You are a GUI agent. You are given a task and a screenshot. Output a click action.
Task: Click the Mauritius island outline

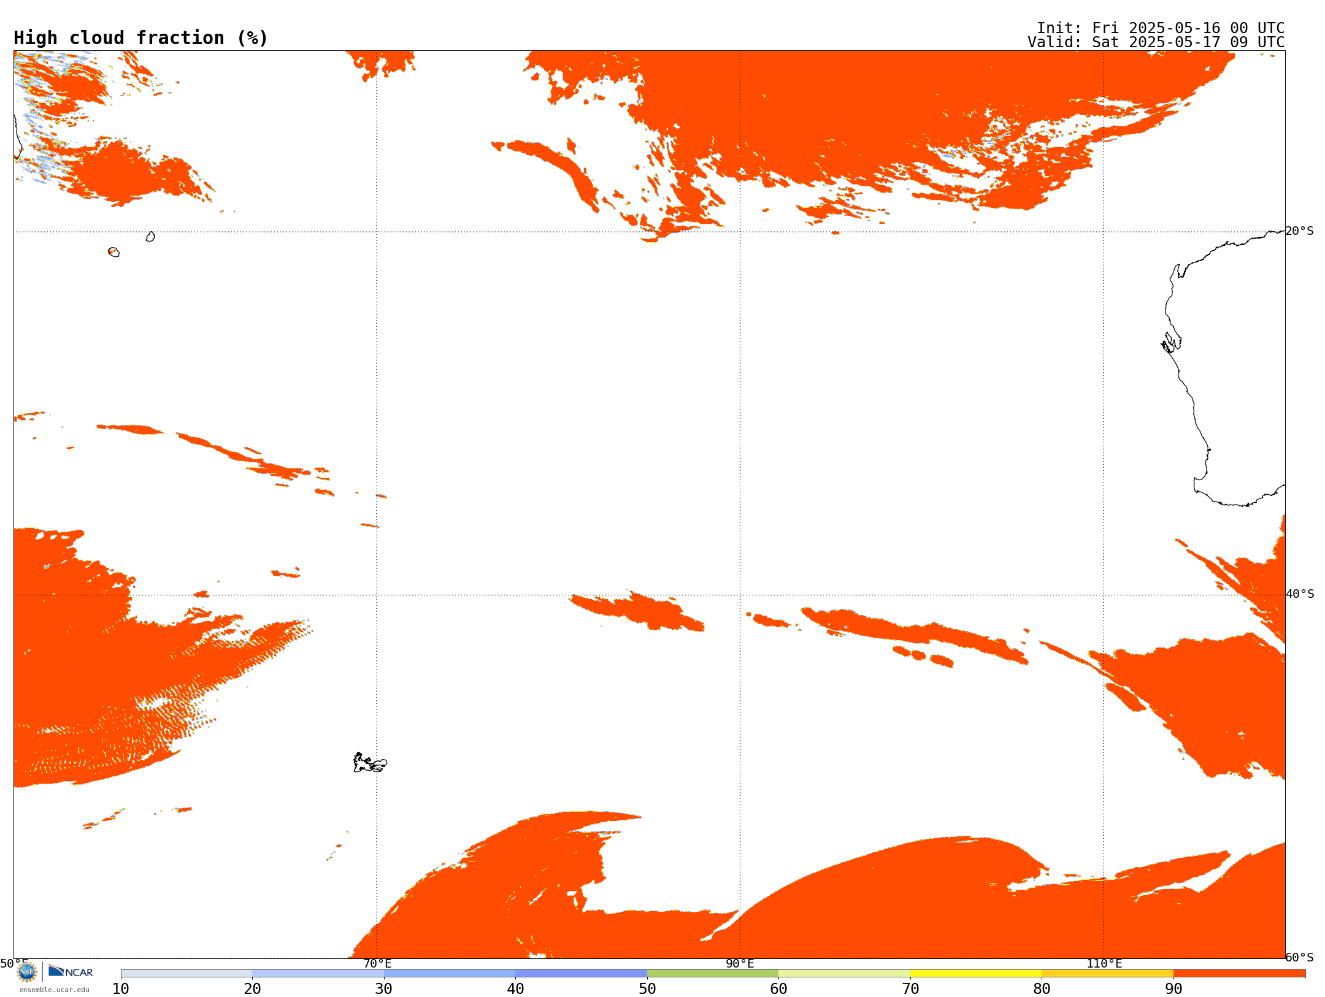(150, 237)
